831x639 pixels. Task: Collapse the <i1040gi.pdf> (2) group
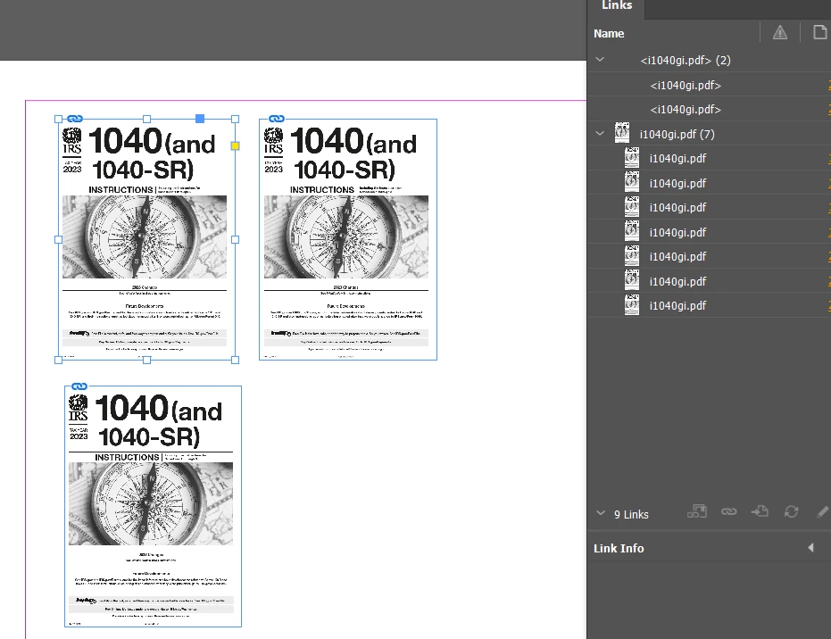pyautogui.click(x=600, y=59)
